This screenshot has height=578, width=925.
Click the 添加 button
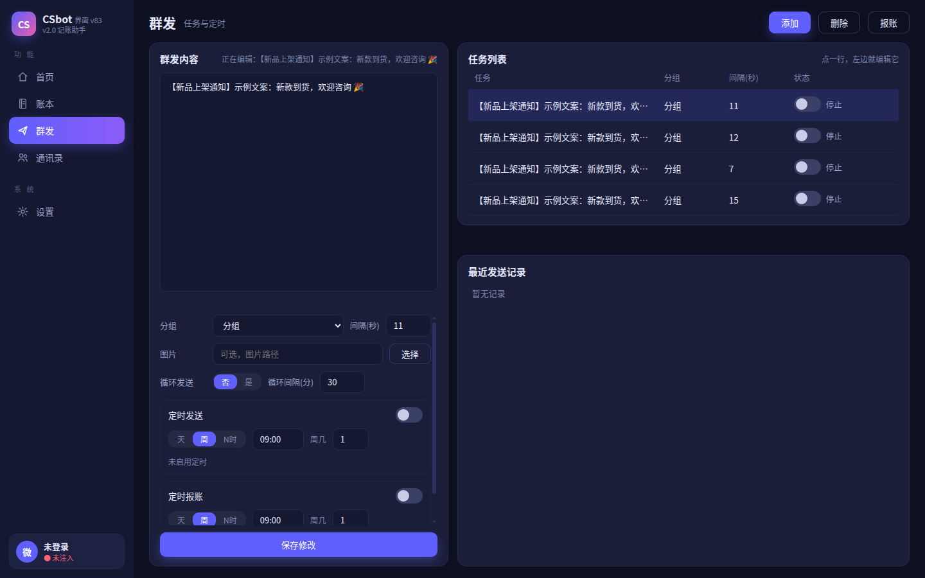point(789,22)
